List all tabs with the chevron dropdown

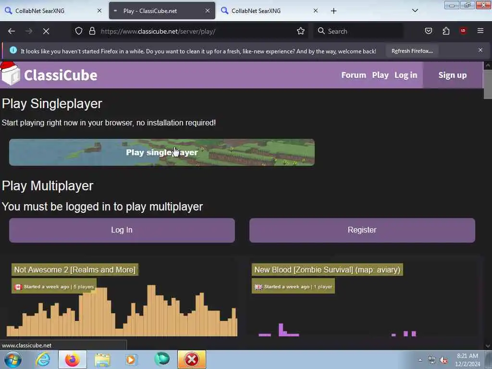coord(415,11)
